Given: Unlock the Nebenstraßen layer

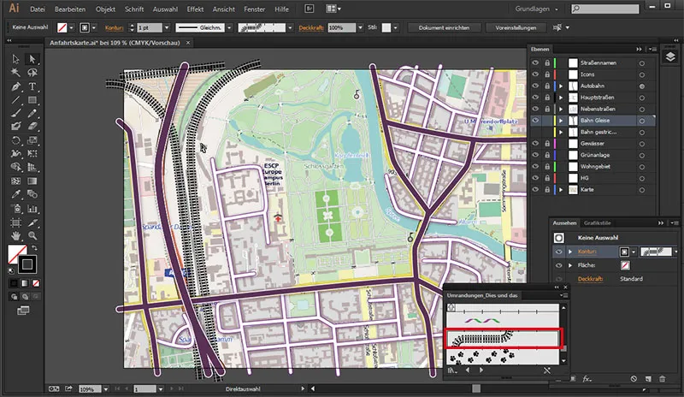Looking at the screenshot, I should [x=547, y=109].
